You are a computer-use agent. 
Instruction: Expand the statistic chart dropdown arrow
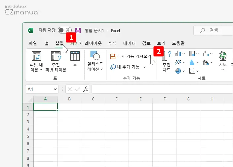198,62
